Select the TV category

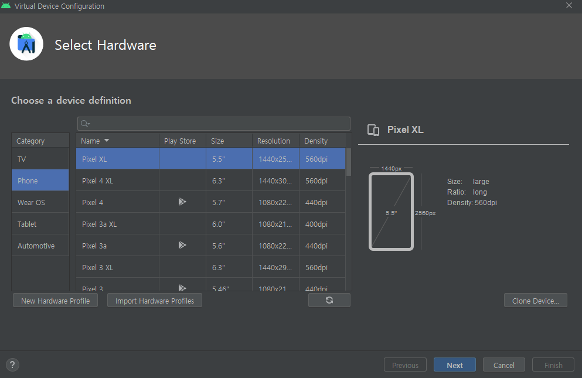click(x=40, y=159)
